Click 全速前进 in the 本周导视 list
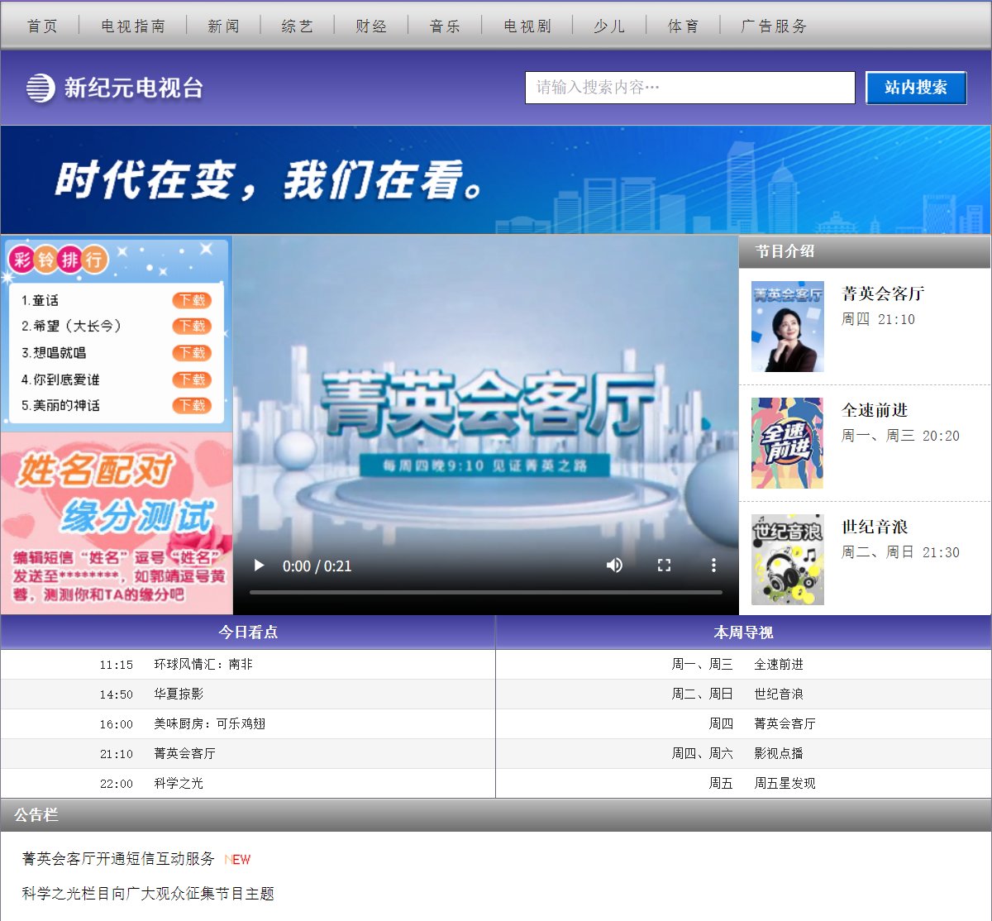 coord(779,665)
